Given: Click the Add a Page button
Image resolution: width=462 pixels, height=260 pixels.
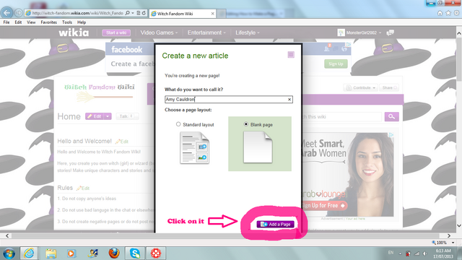Looking at the screenshot, I should point(275,225).
